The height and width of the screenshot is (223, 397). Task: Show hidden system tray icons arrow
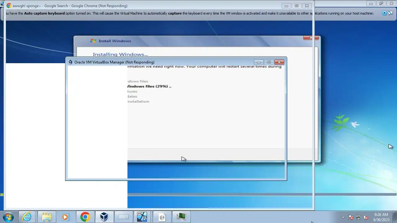coord(343,217)
